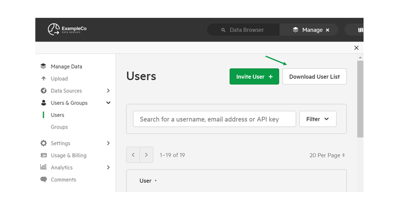Collapse the Users & Groups section chevron
The image size is (399, 210).
108,103
